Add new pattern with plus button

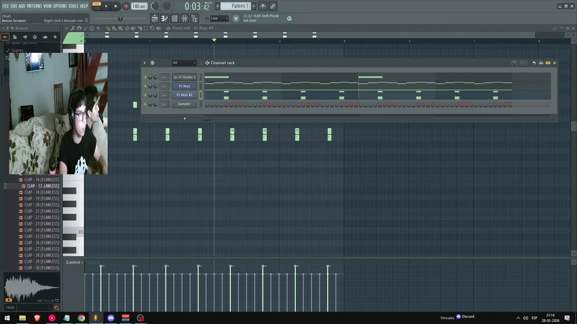pos(253,6)
